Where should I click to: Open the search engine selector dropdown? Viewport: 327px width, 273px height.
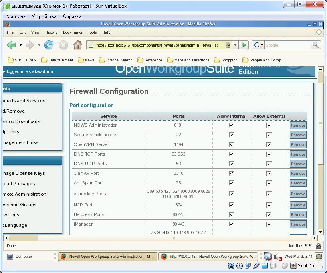pyautogui.click(x=262, y=45)
